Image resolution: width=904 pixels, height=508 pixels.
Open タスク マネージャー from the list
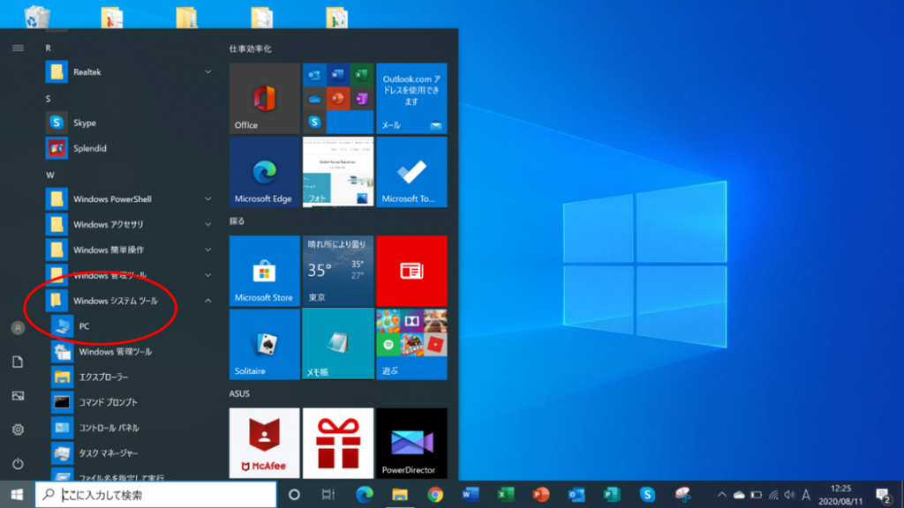coord(109,453)
